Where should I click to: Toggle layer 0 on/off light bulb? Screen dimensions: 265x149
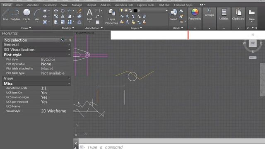point(121,10)
